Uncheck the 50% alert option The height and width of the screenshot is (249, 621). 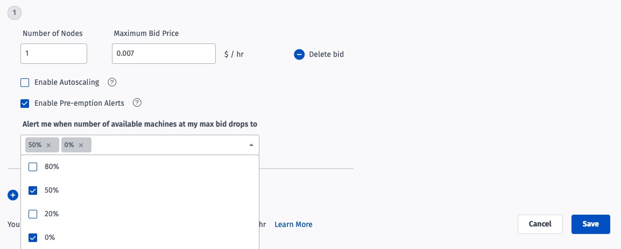pos(33,191)
